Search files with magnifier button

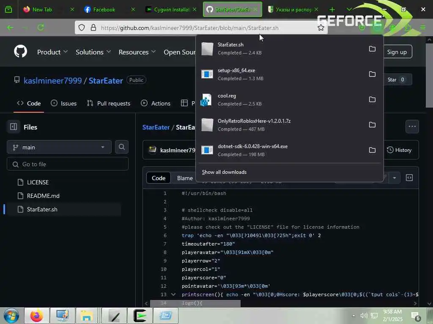(121, 147)
